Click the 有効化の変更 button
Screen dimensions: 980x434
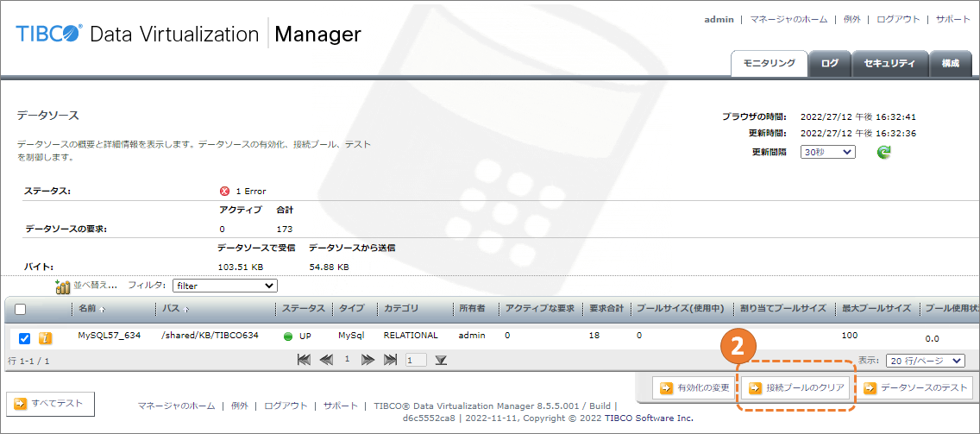tap(695, 387)
